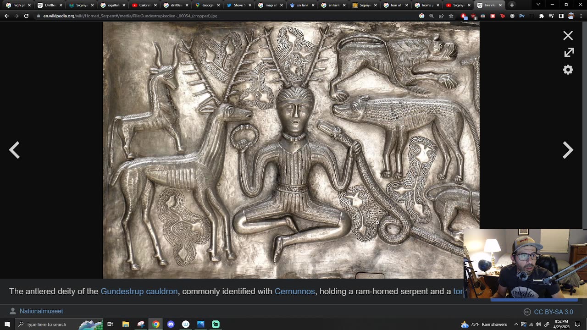Image resolution: width=587 pixels, height=330 pixels.
Task: Open Discord from the taskbar
Action: (171, 324)
